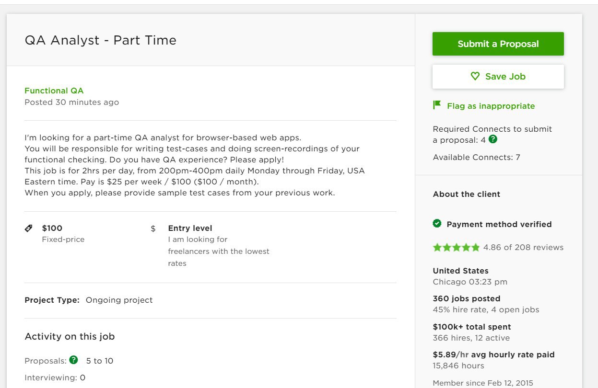Click the heart icon on Save Job
This screenshot has height=388, width=598.
point(475,76)
